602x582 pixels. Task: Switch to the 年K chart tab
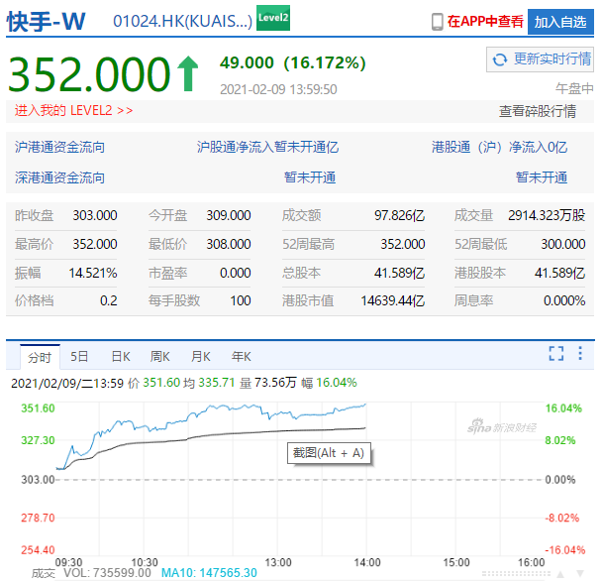242,357
